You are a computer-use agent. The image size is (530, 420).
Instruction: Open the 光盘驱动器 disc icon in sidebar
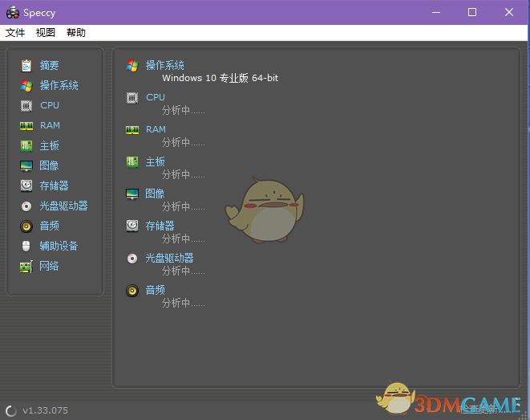(x=26, y=206)
